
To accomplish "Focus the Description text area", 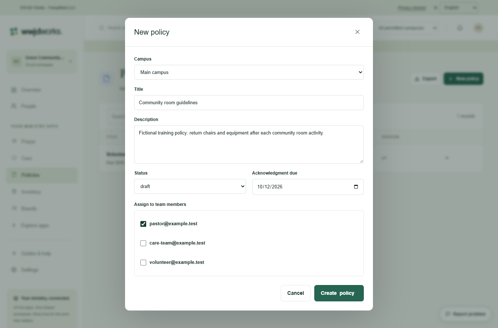I will click(249, 144).
